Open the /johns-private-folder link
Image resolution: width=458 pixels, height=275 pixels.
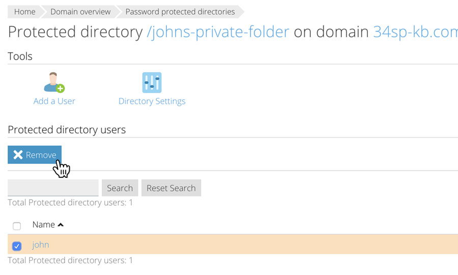click(x=218, y=32)
